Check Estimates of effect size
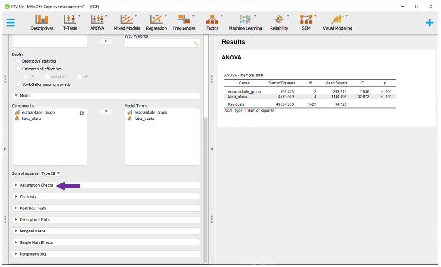Viewport: 441px width, 267px height. (19, 69)
